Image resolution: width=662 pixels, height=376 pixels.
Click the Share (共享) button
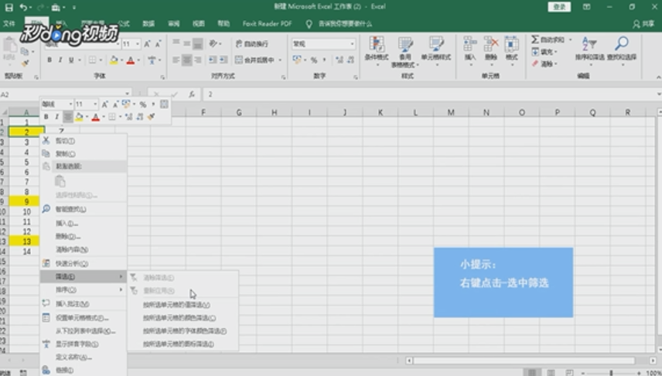point(643,24)
